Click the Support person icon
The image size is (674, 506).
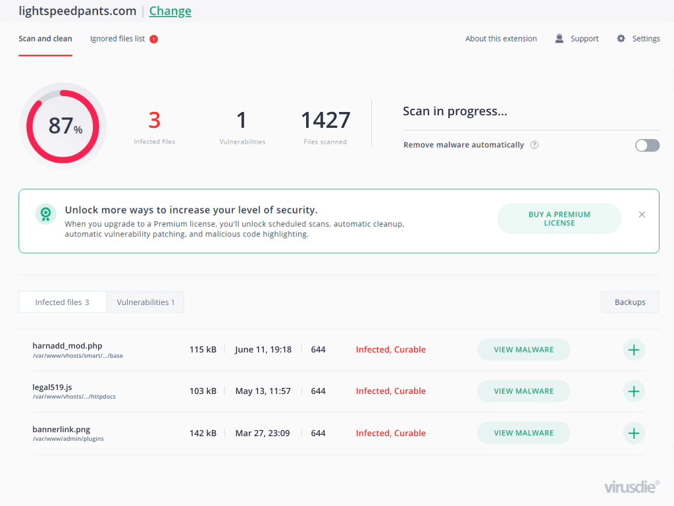[x=559, y=39]
